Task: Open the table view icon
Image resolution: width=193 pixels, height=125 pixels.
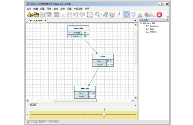Action: click(57, 15)
